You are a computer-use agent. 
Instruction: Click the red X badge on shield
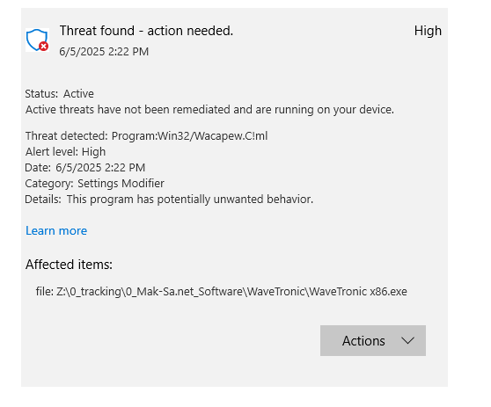(43, 47)
